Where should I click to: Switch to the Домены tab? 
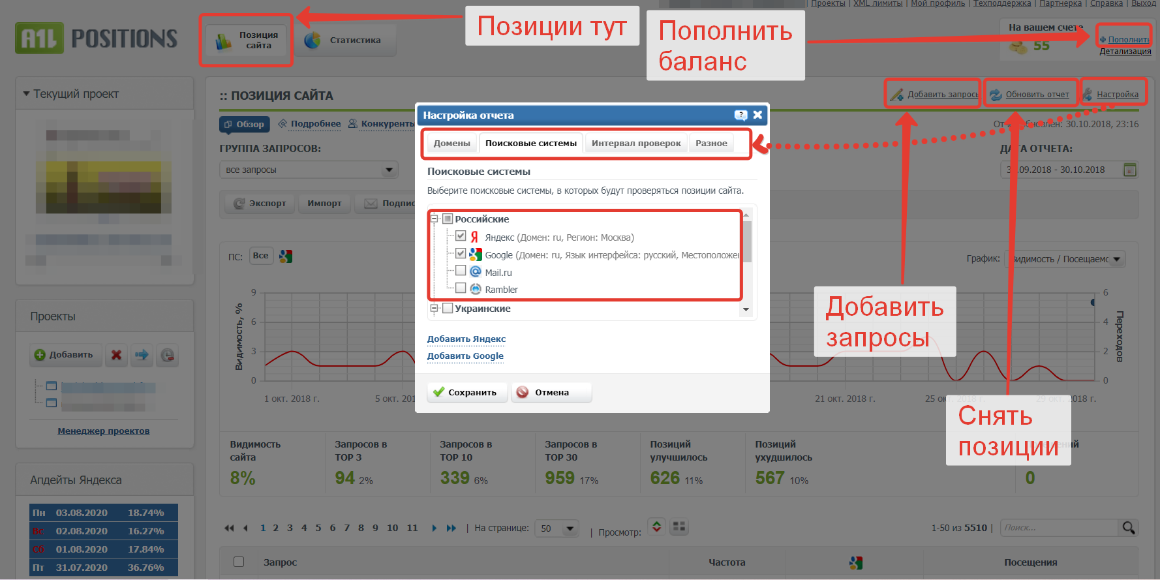click(451, 143)
